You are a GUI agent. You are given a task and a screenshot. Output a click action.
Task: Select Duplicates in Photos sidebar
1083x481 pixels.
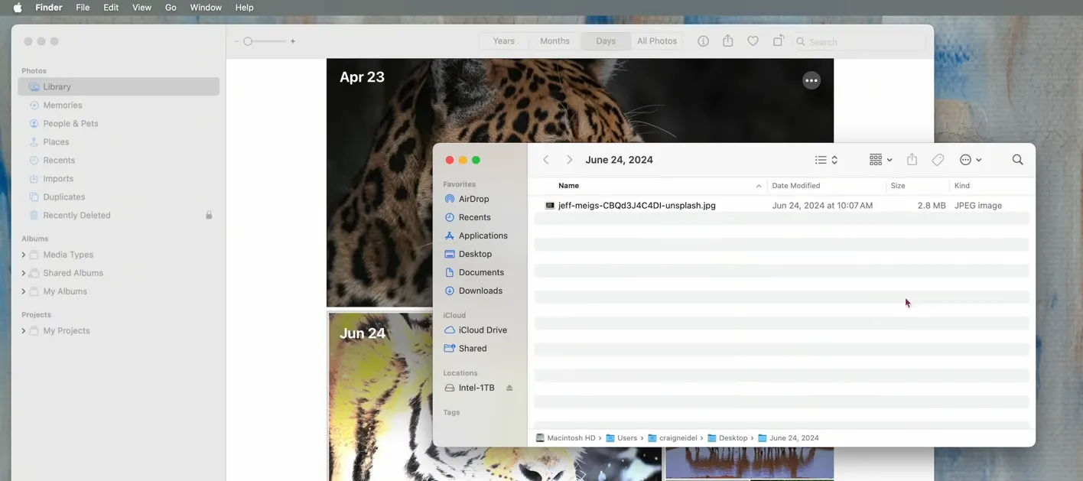click(119, 197)
